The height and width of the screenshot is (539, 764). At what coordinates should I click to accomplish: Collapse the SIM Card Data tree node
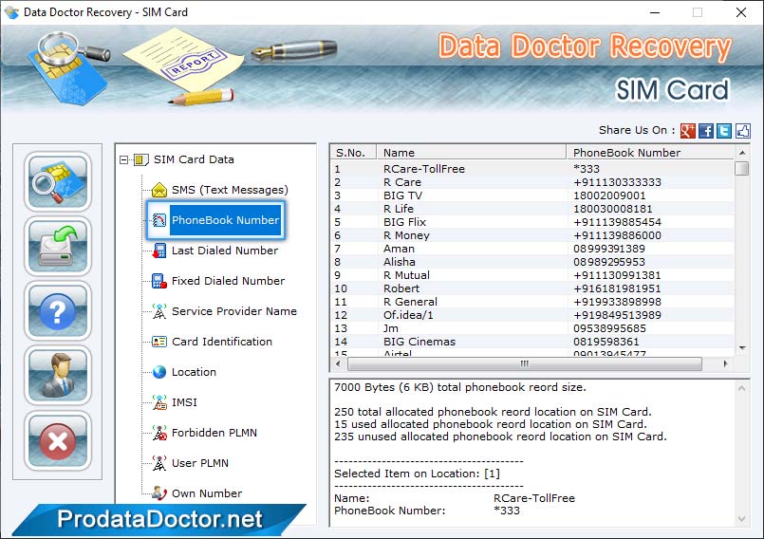click(123, 159)
